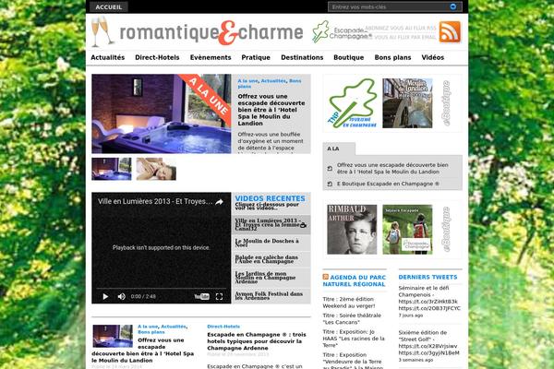Open lower article Offrez vous une escapade découverte
The height and width of the screenshot is (369, 554).
click(143, 351)
